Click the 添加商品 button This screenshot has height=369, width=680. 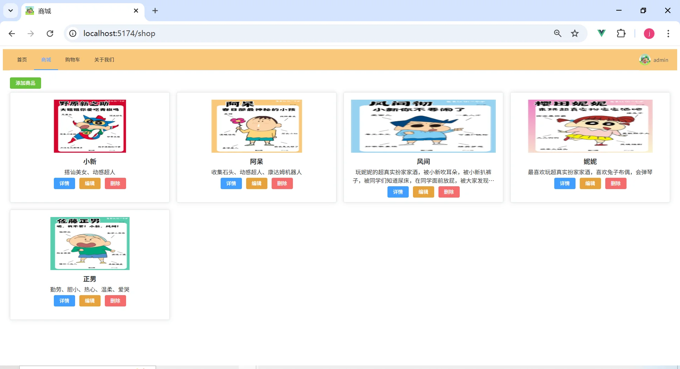(x=25, y=83)
